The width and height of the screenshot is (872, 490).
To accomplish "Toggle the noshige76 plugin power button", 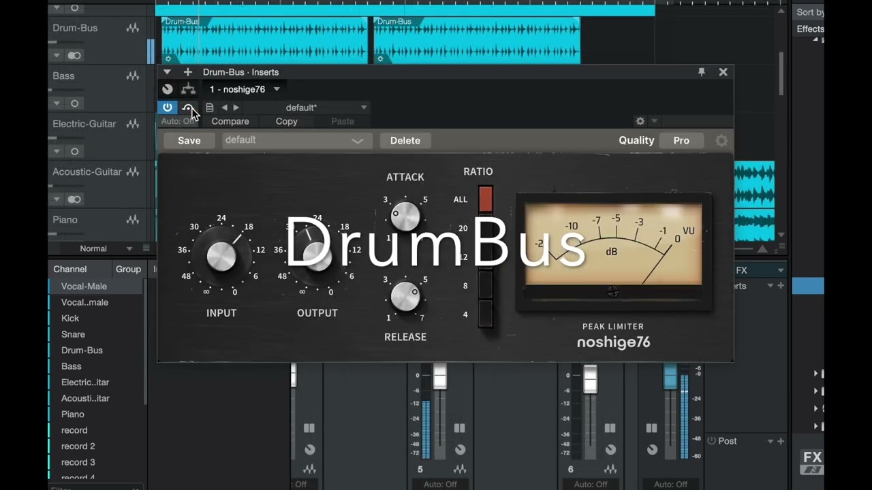I will (167, 108).
